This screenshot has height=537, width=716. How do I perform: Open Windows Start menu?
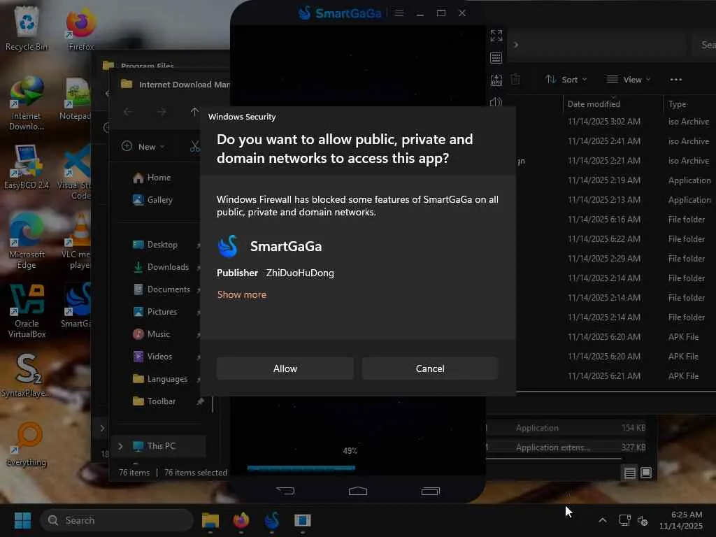click(x=22, y=520)
